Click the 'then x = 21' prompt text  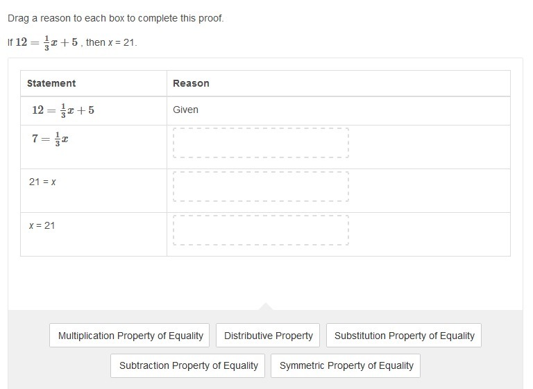[x=111, y=42]
